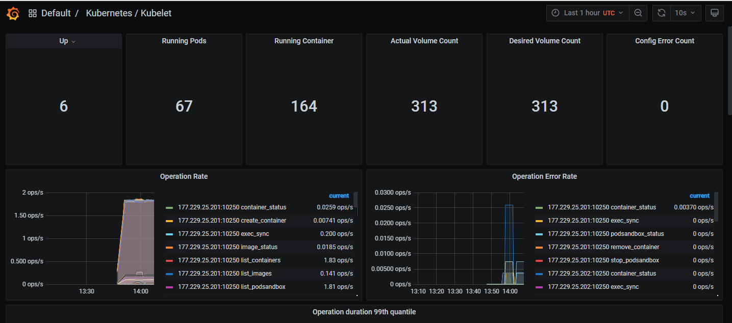Open the Operation Error Rate panel title menu
Screen dimensions: 732x323
point(544,176)
